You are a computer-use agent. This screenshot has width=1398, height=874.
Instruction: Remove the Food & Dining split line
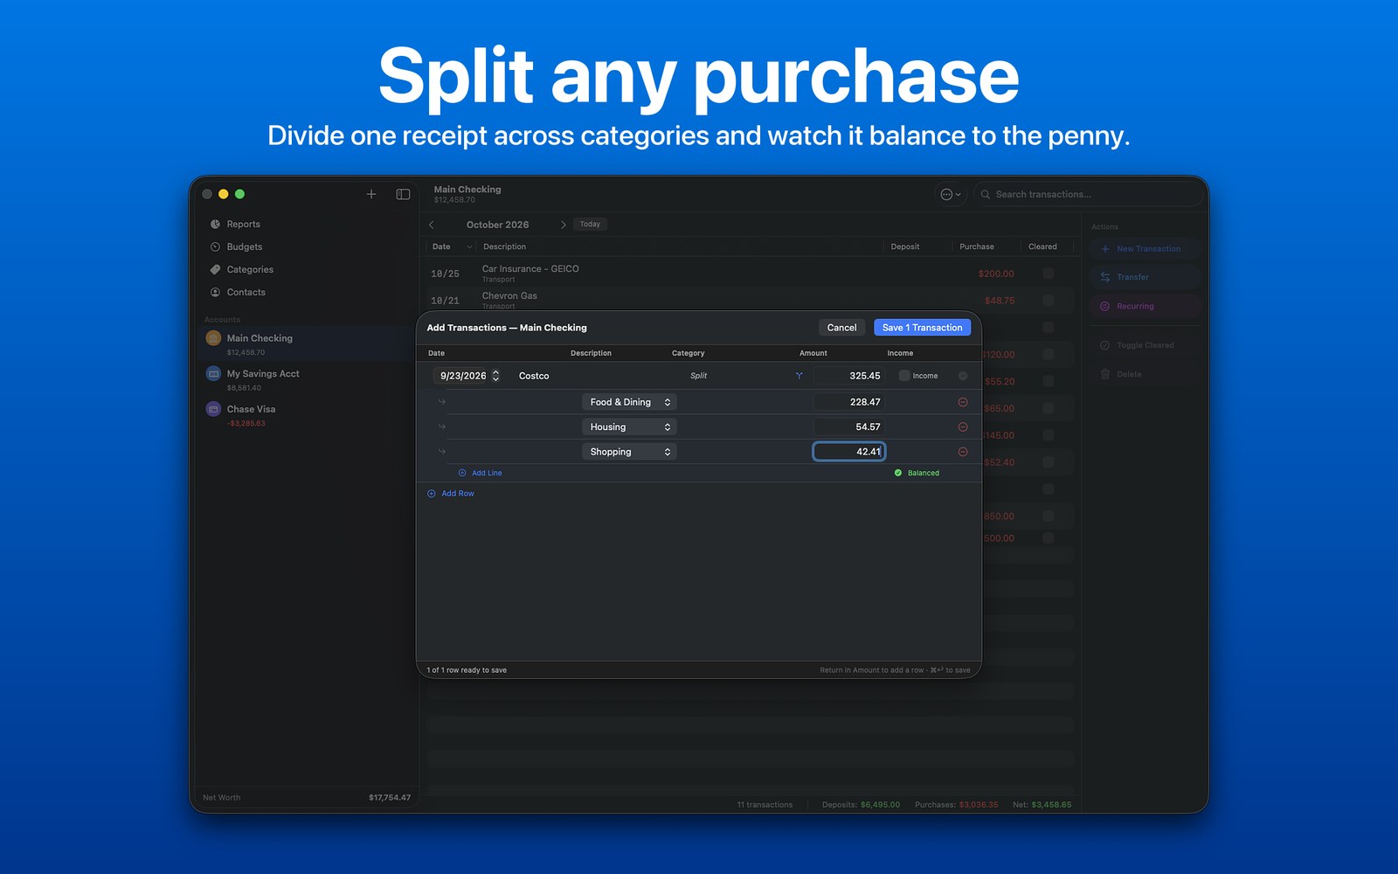[x=963, y=402]
